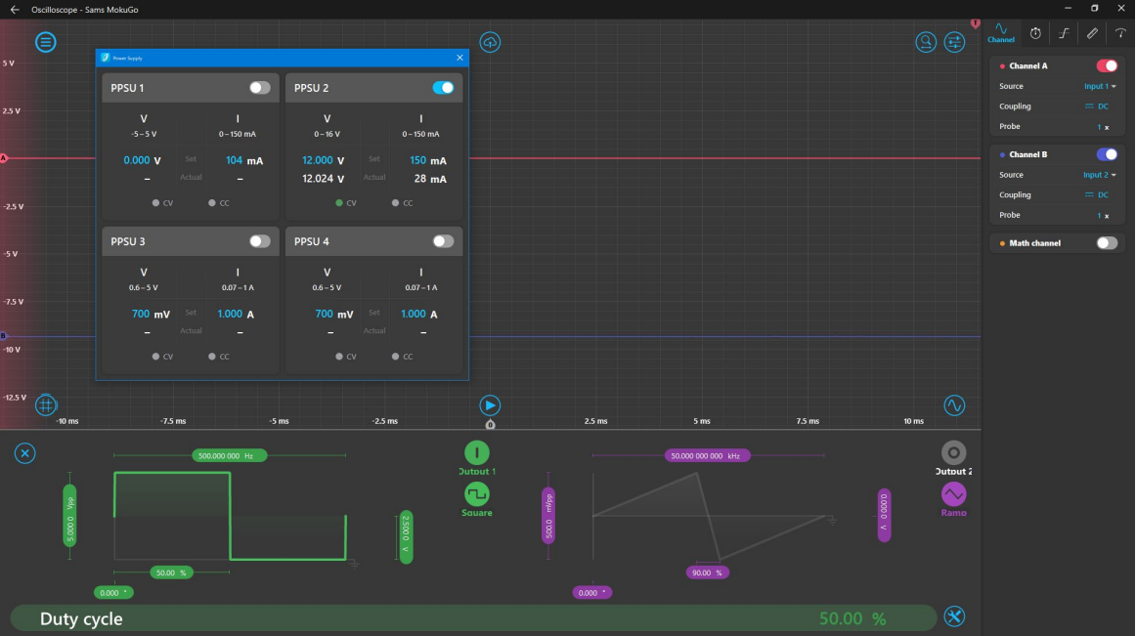Click the wrench tools icon
Screen dimensions: 1136x636
point(955,616)
